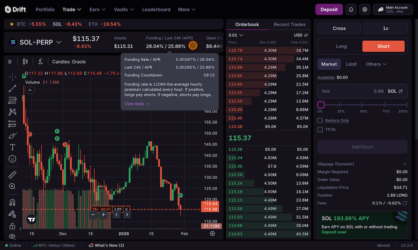Click the candlestick chart style icon
This screenshot has height=250, width=418.
pyautogui.click(x=25, y=62)
